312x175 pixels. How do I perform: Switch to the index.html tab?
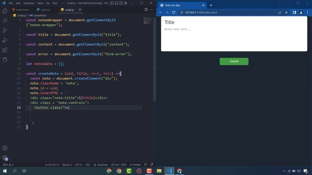tap(20, 10)
